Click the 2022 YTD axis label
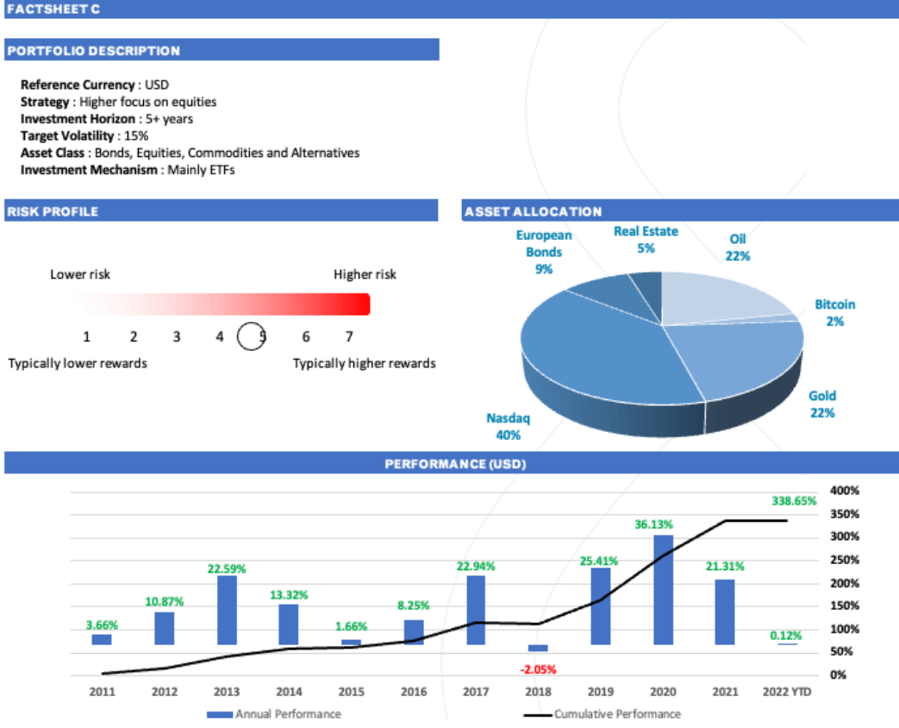 point(787,692)
